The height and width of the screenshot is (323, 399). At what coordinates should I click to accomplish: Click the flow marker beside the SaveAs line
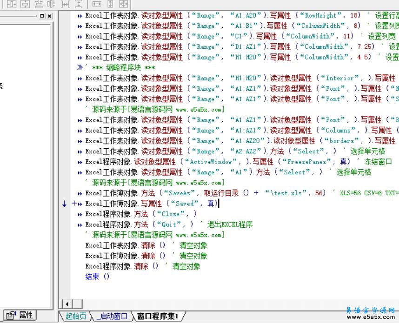(80, 193)
